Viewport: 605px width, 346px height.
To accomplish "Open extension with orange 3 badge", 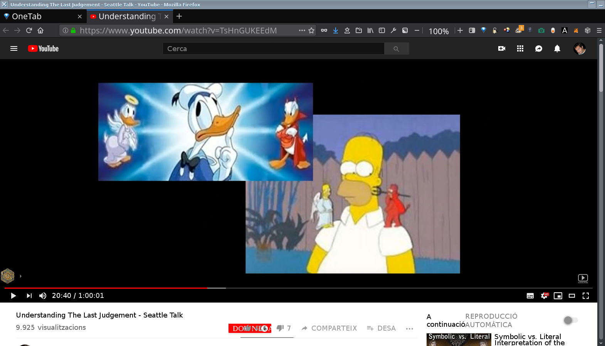I will 519,30.
